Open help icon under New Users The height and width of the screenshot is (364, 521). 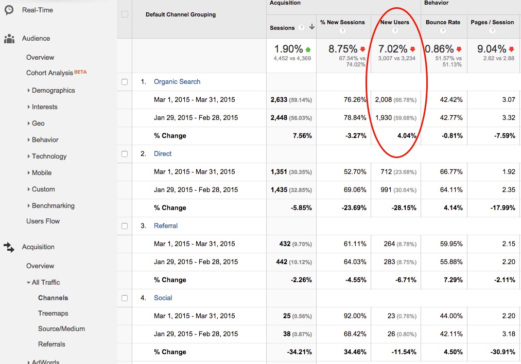tap(395, 31)
